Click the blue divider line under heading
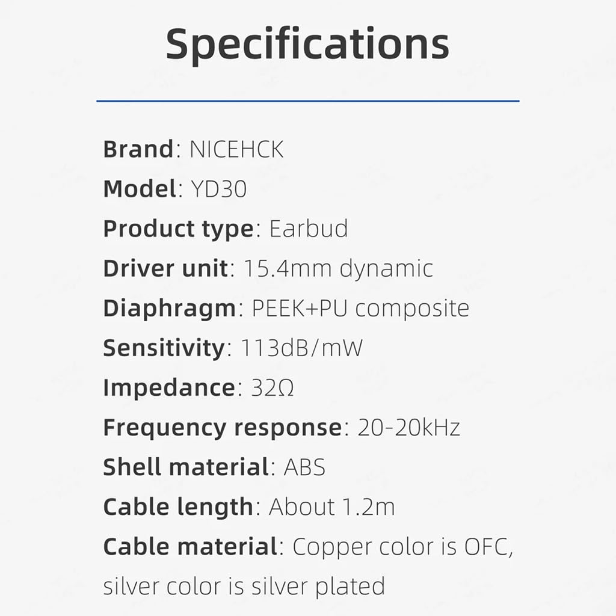This screenshot has width=616, height=616. tap(307, 101)
